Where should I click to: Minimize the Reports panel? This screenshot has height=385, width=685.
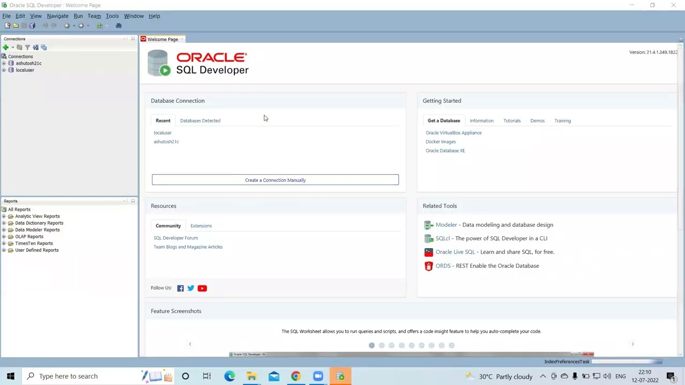click(x=133, y=201)
